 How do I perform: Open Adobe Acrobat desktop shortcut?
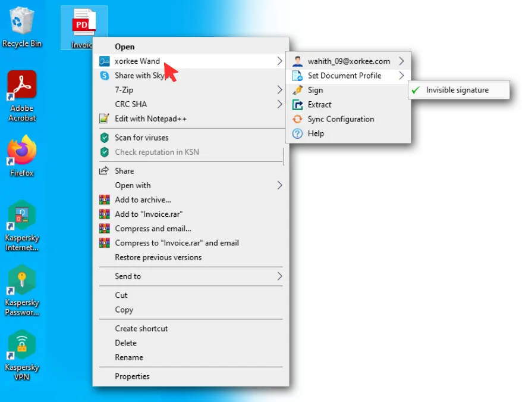pos(22,85)
